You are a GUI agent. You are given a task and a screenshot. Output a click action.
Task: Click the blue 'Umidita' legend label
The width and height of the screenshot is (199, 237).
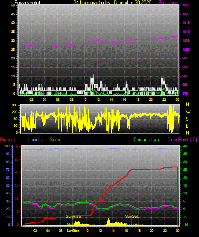point(36,140)
